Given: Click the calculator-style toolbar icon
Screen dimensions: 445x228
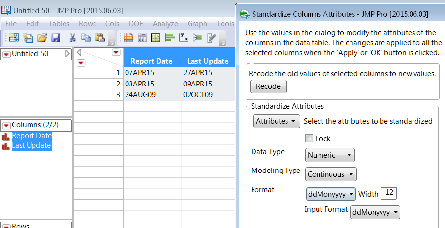Looking at the screenshot, I should tap(142, 37).
